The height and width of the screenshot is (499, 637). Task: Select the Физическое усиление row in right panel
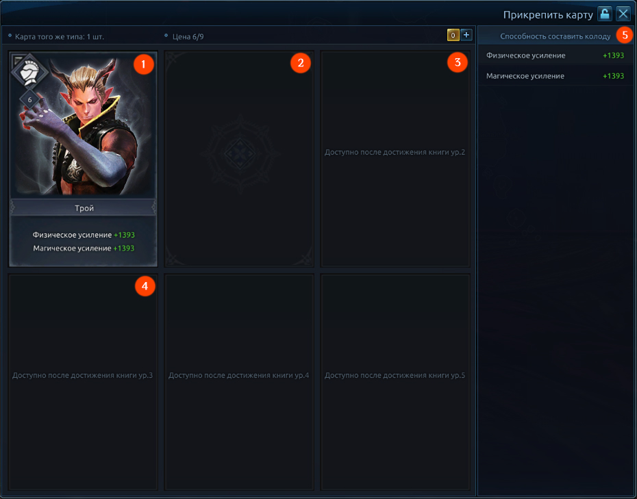tap(555, 55)
